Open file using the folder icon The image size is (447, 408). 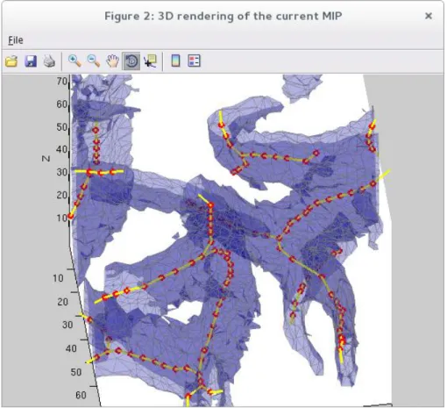click(11, 61)
